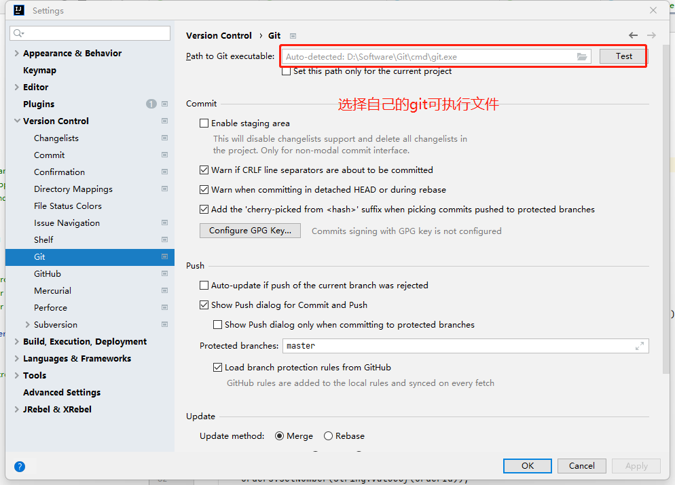This screenshot has width=675, height=485.
Task: Click the project icon on Version Control row
Action: click(x=164, y=121)
